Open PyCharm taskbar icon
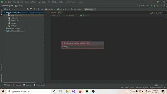The width and height of the screenshot is (167, 94). pyautogui.click(x=87, y=91)
